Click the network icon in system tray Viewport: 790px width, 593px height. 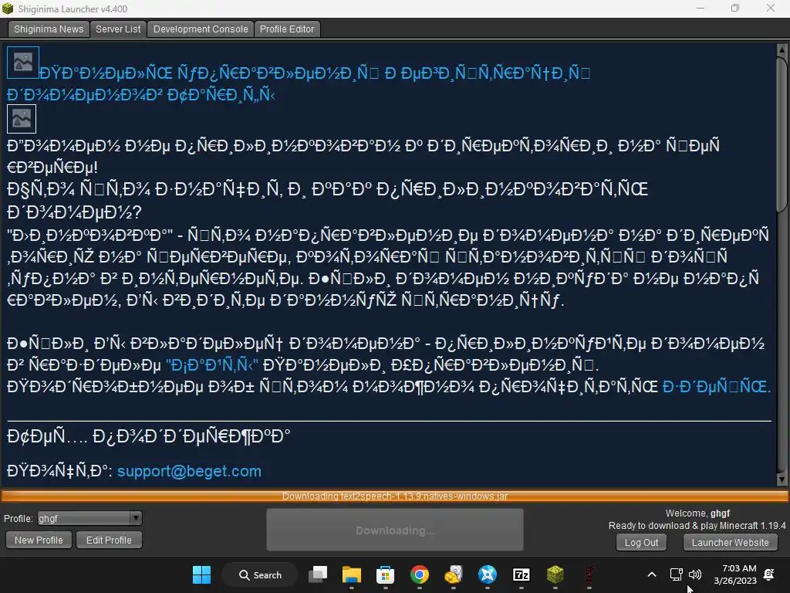click(676, 574)
